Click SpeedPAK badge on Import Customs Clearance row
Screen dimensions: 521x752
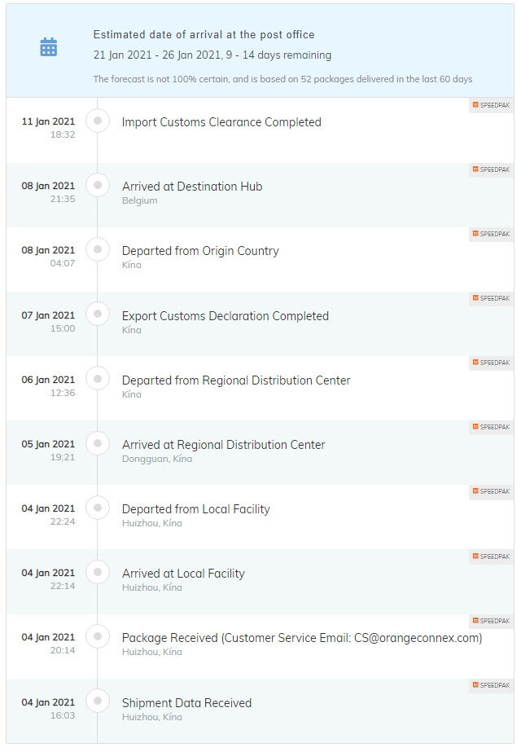coord(491,105)
